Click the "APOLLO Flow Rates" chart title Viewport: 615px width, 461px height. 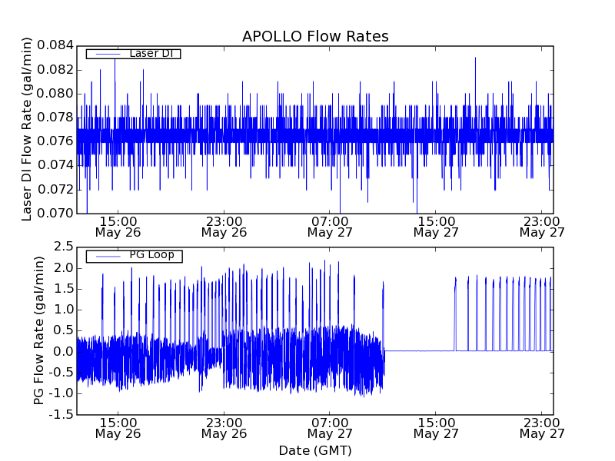[x=315, y=37]
